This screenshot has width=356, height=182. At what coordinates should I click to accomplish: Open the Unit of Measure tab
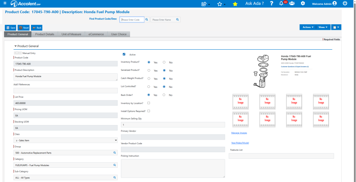(x=71, y=34)
